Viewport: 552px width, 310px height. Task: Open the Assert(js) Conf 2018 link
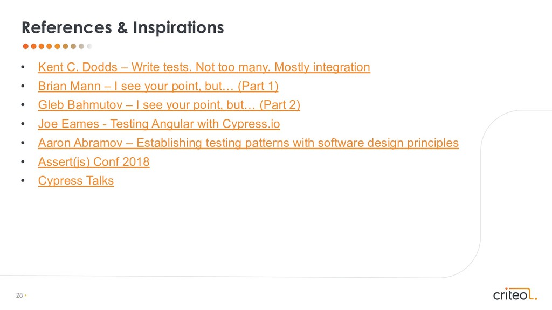tap(93, 162)
